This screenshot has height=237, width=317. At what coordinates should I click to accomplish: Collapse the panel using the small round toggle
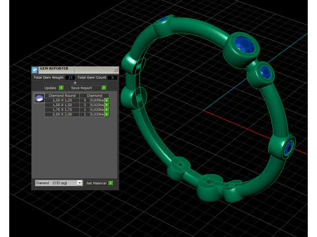click(75, 83)
